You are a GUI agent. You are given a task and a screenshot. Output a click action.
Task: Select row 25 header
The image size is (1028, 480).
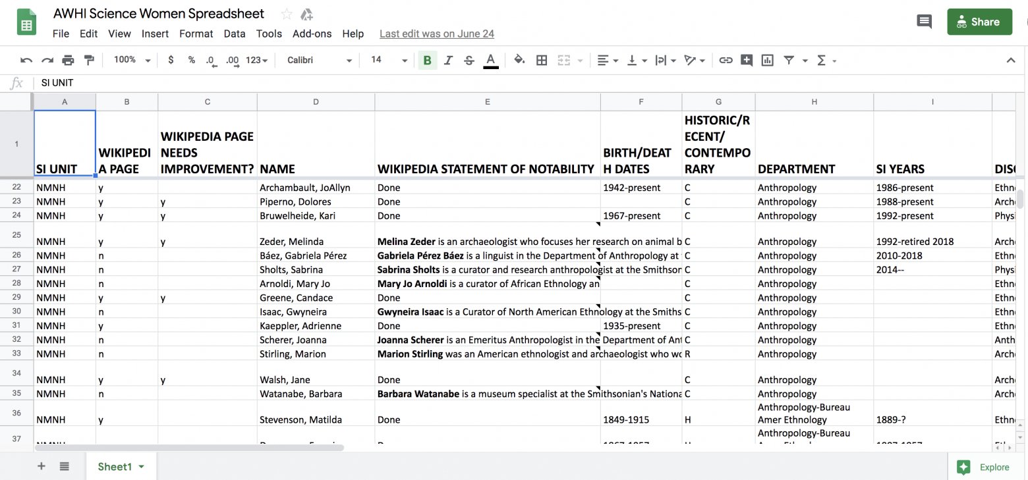[16, 234]
